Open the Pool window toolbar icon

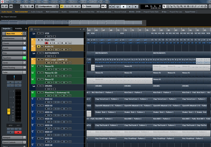pyautogui.click(x=25, y=6)
